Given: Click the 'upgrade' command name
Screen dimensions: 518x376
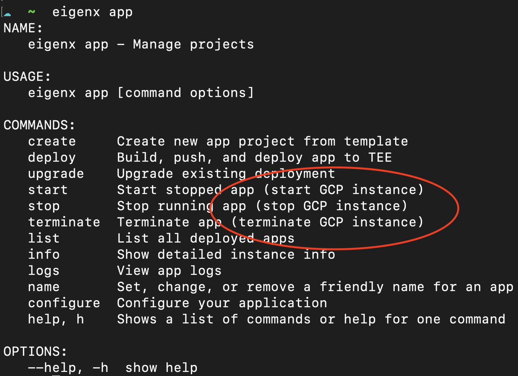Looking at the screenshot, I should (56, 174).
